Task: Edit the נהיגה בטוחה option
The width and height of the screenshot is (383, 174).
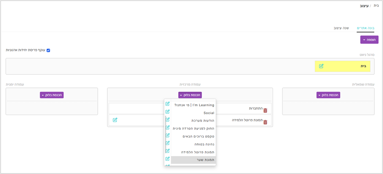Action: (167, 143)
